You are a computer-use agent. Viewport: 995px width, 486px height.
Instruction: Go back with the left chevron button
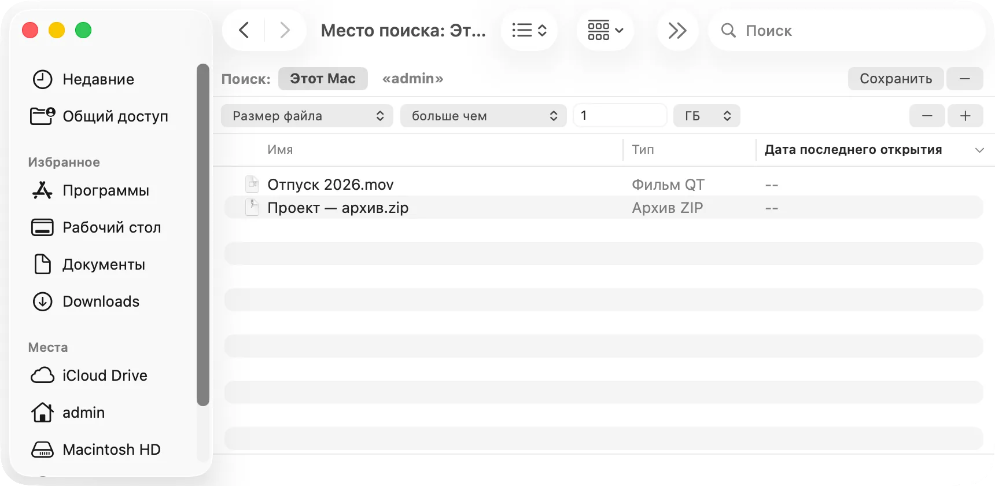[x=244, y=30]
